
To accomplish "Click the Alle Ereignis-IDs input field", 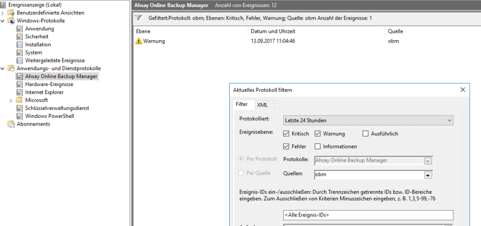I will [368, 215].
